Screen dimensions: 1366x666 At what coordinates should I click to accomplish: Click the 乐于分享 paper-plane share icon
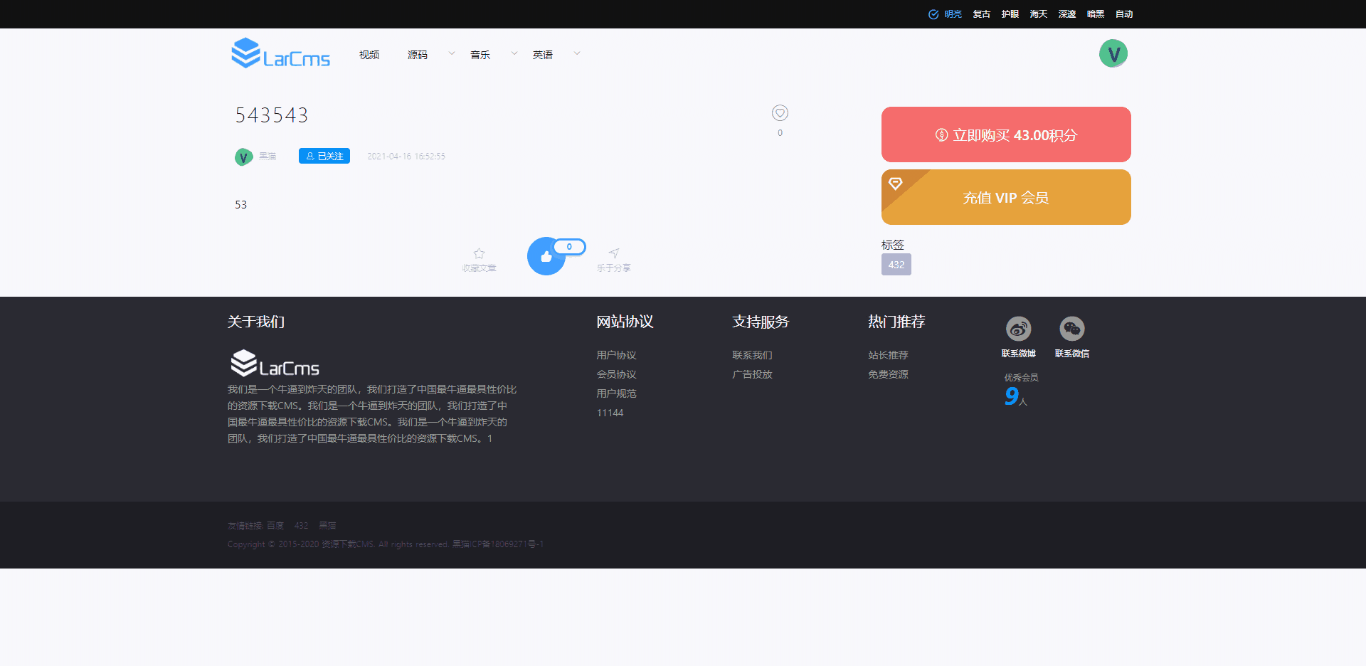(614, 253)
